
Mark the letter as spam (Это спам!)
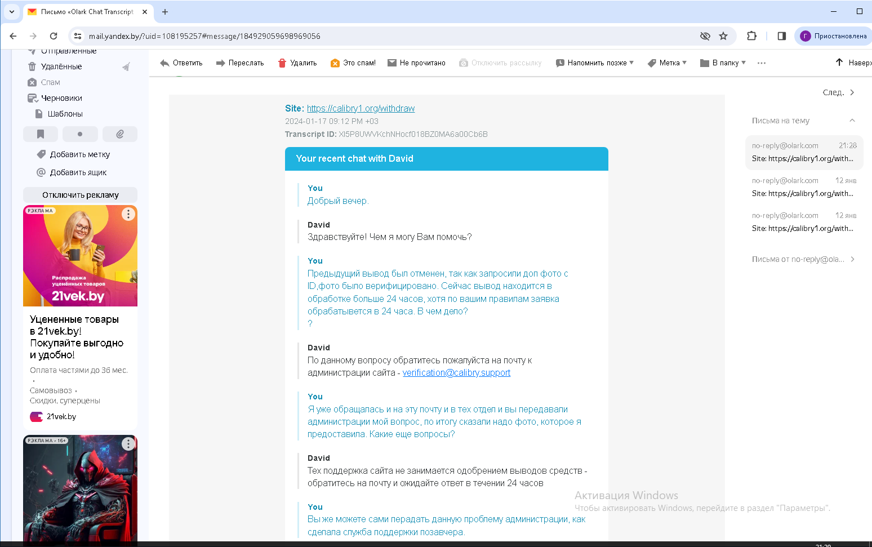click(x=353, y=63)
